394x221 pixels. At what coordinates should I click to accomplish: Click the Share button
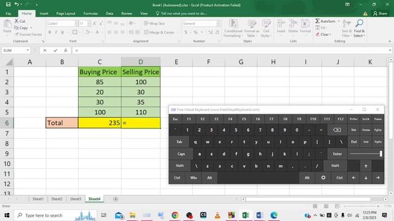pos(380,14)
